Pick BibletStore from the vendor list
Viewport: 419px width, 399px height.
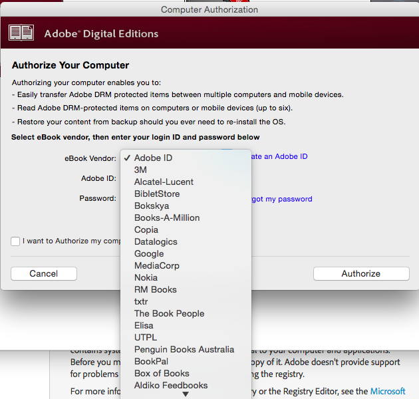pos(157,194)
